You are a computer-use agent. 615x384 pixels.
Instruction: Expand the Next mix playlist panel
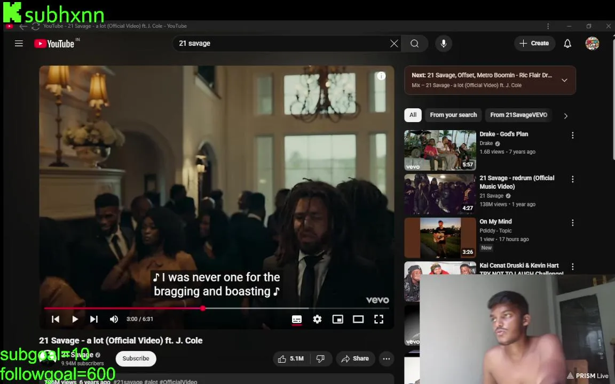(564, 81)
